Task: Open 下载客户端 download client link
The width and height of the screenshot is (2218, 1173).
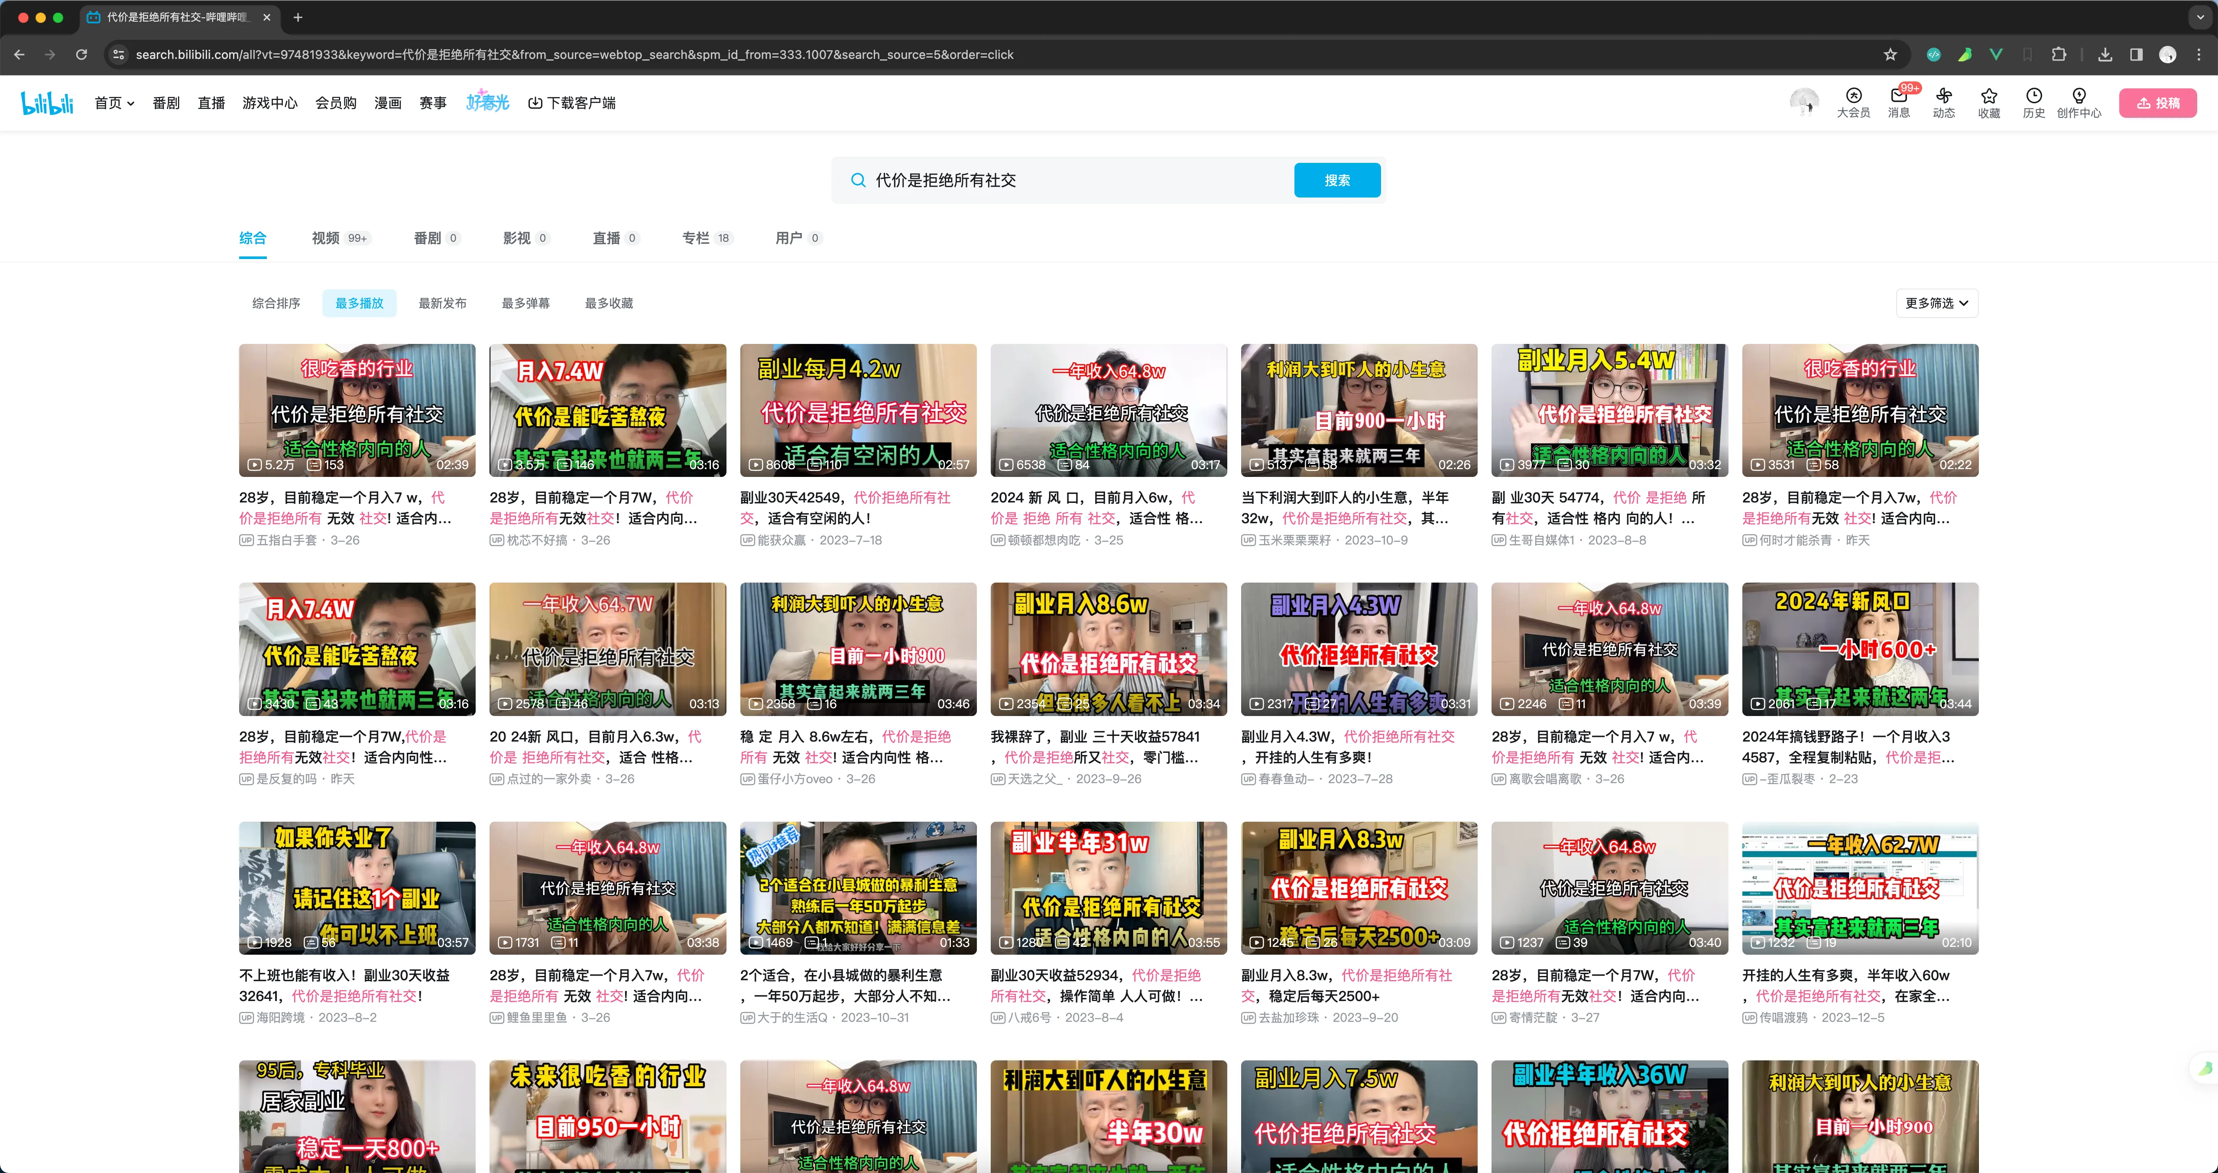Action: pyautogui.click(x=572, y=103)
